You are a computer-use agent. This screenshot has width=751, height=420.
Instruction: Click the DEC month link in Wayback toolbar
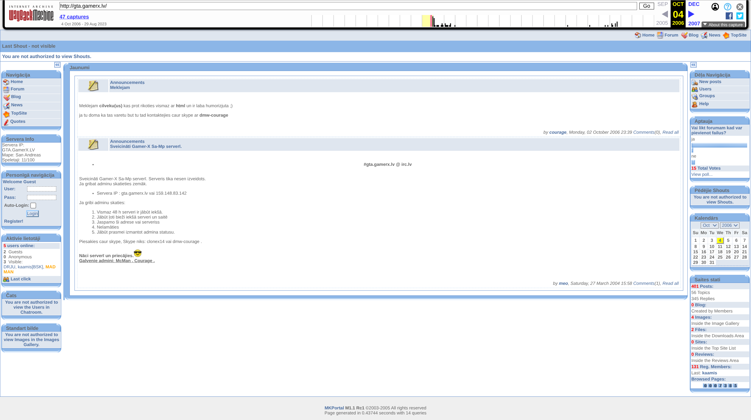(694, 4)
